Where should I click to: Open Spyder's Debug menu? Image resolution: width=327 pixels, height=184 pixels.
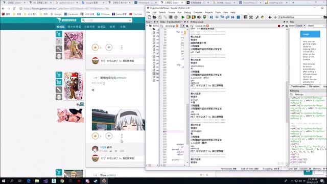(x=188, y=12)
